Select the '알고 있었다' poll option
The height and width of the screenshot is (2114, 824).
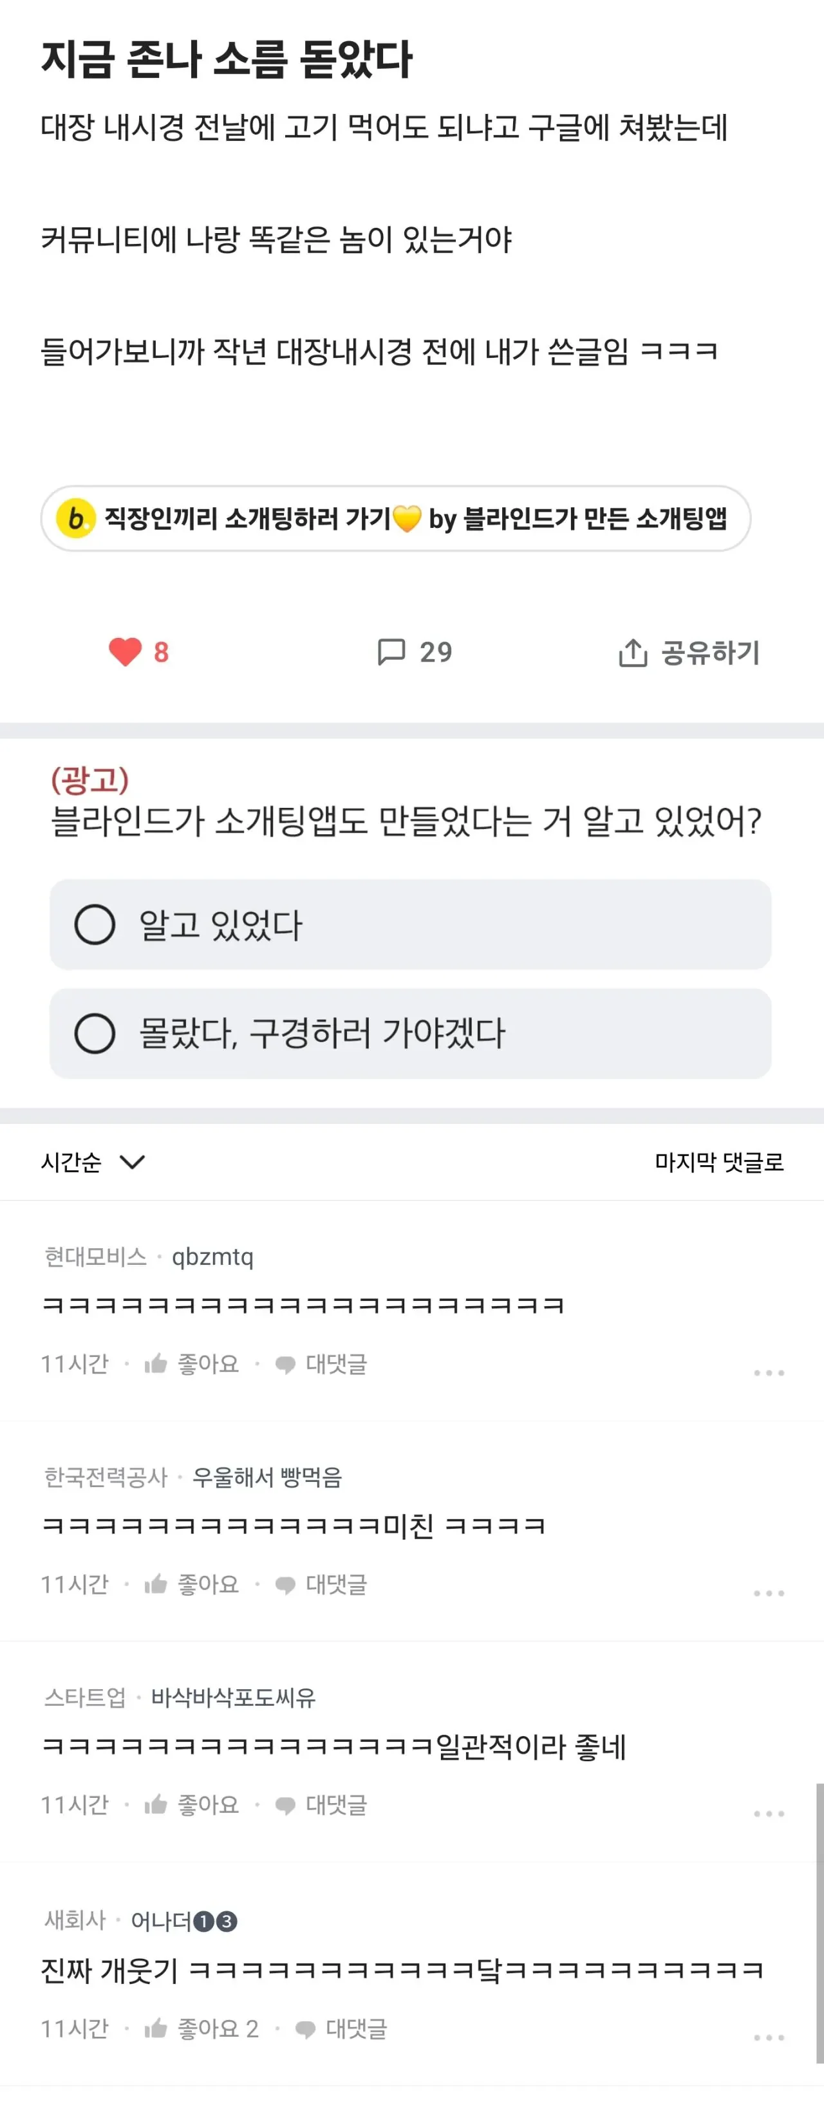95,925
